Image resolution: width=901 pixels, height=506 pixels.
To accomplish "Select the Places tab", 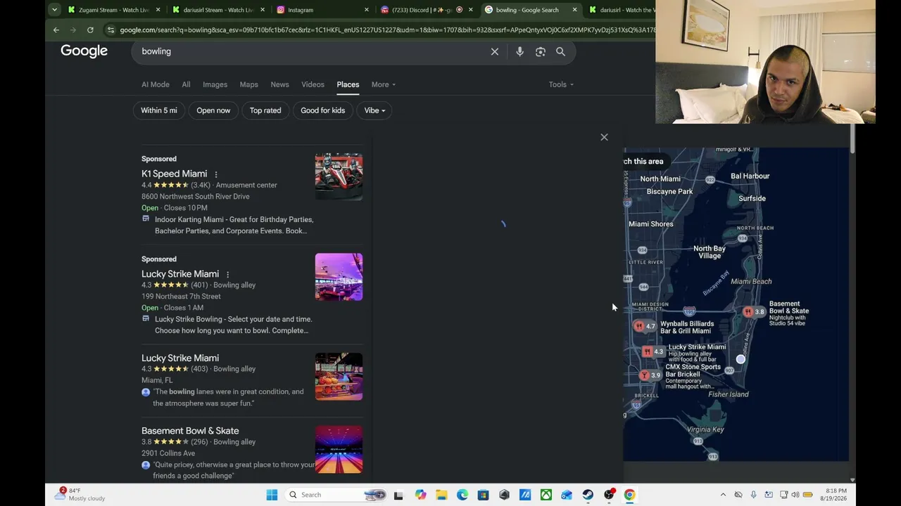I will (x=348, y=84).
